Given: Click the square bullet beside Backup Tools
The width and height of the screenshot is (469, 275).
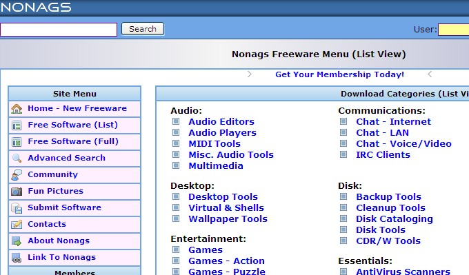Looking at the screenshot, I should tap(343, 196).
